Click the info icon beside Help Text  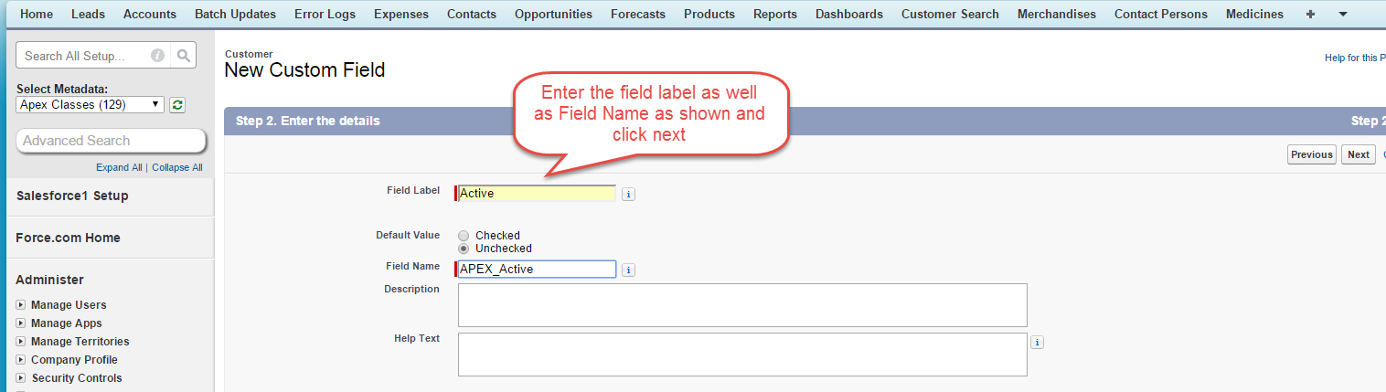1037,342
